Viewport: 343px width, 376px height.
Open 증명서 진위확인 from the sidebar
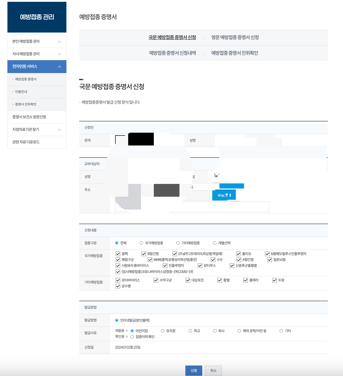click(26, 104)
